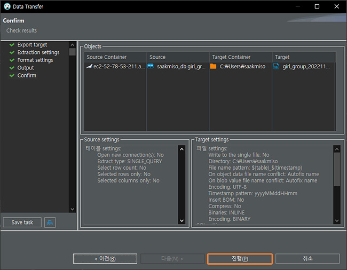Image resolution: width=347 pixels, height=270 pixels.
Task: Click the 'Selected rows only: No' line
Action: [124, 174]
